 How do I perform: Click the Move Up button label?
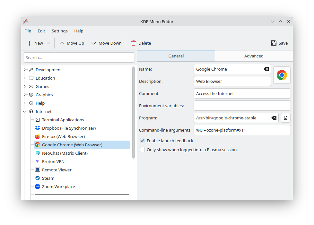click(x=75, y=43)
